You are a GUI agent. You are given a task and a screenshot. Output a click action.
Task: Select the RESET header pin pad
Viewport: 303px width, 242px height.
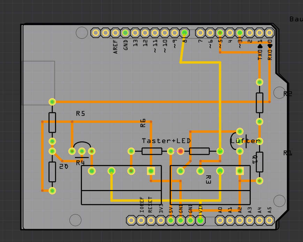click(x=151, y=220)
